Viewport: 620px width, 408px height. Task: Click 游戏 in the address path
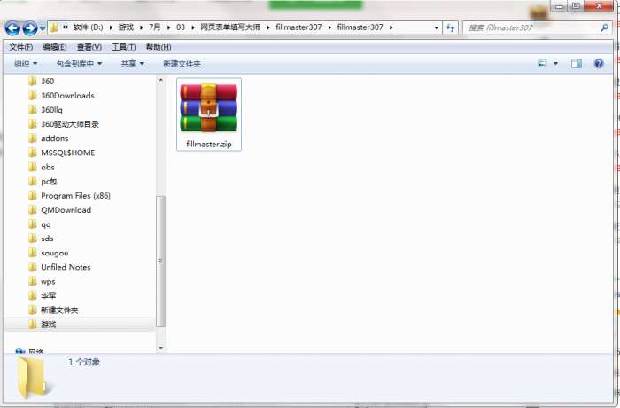coord(126,27)
